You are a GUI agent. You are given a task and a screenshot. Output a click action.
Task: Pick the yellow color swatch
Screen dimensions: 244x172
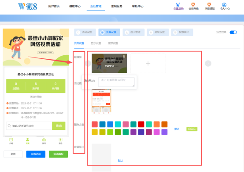tap(95, 132)
